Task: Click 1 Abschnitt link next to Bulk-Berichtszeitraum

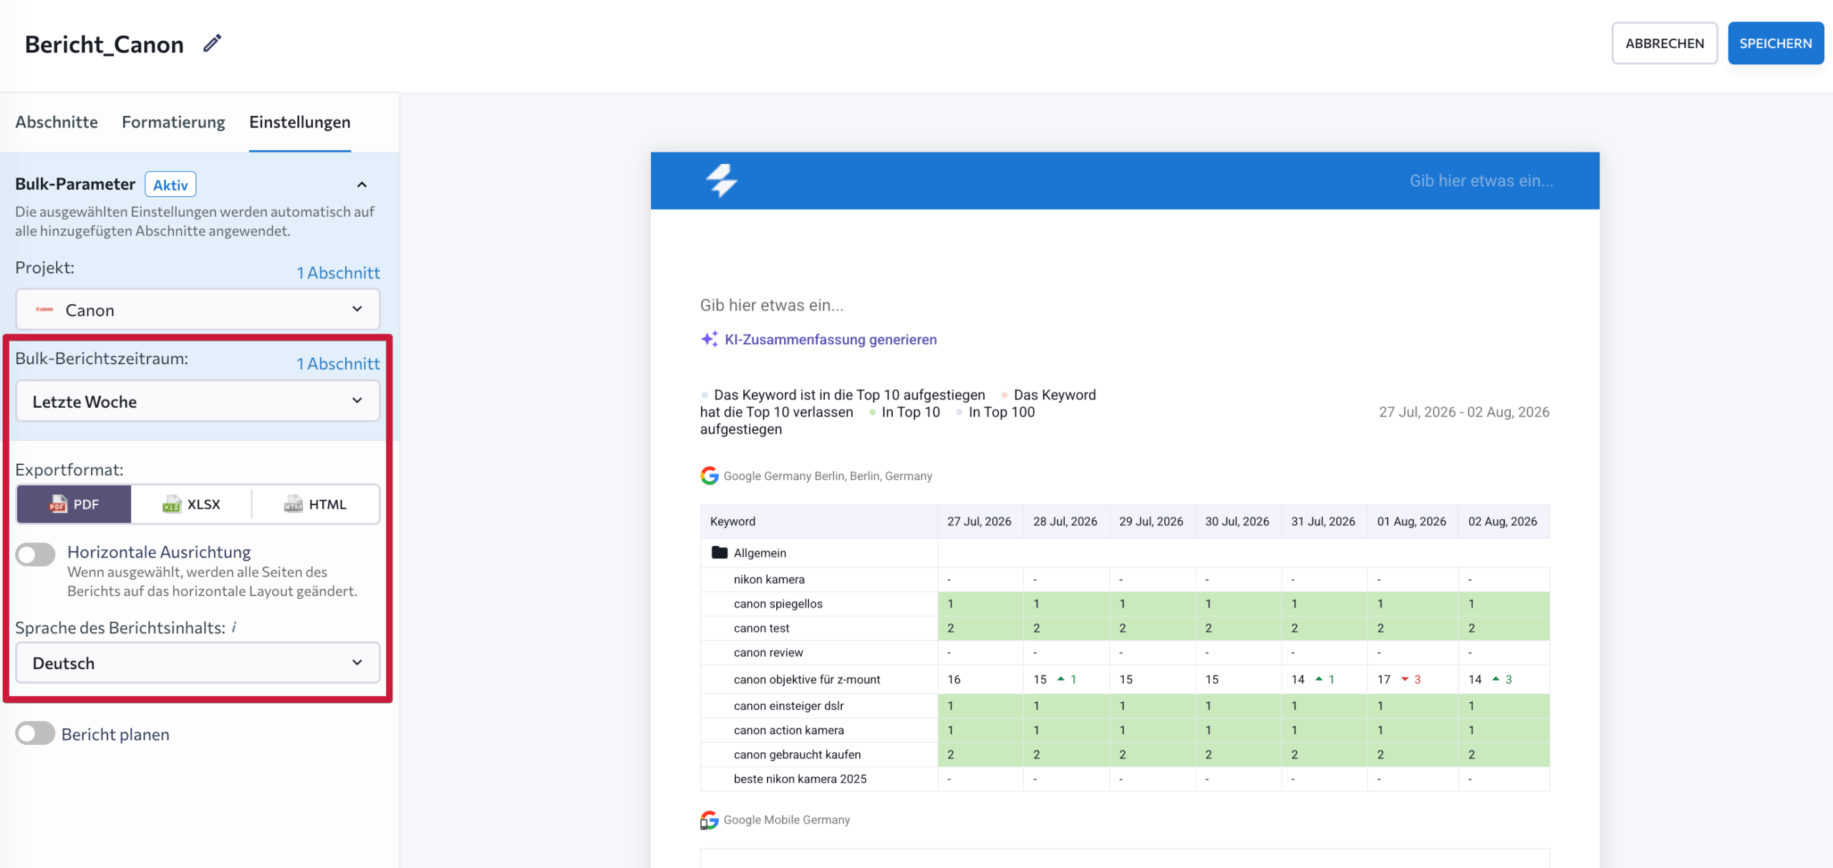Action: point(338,364)
